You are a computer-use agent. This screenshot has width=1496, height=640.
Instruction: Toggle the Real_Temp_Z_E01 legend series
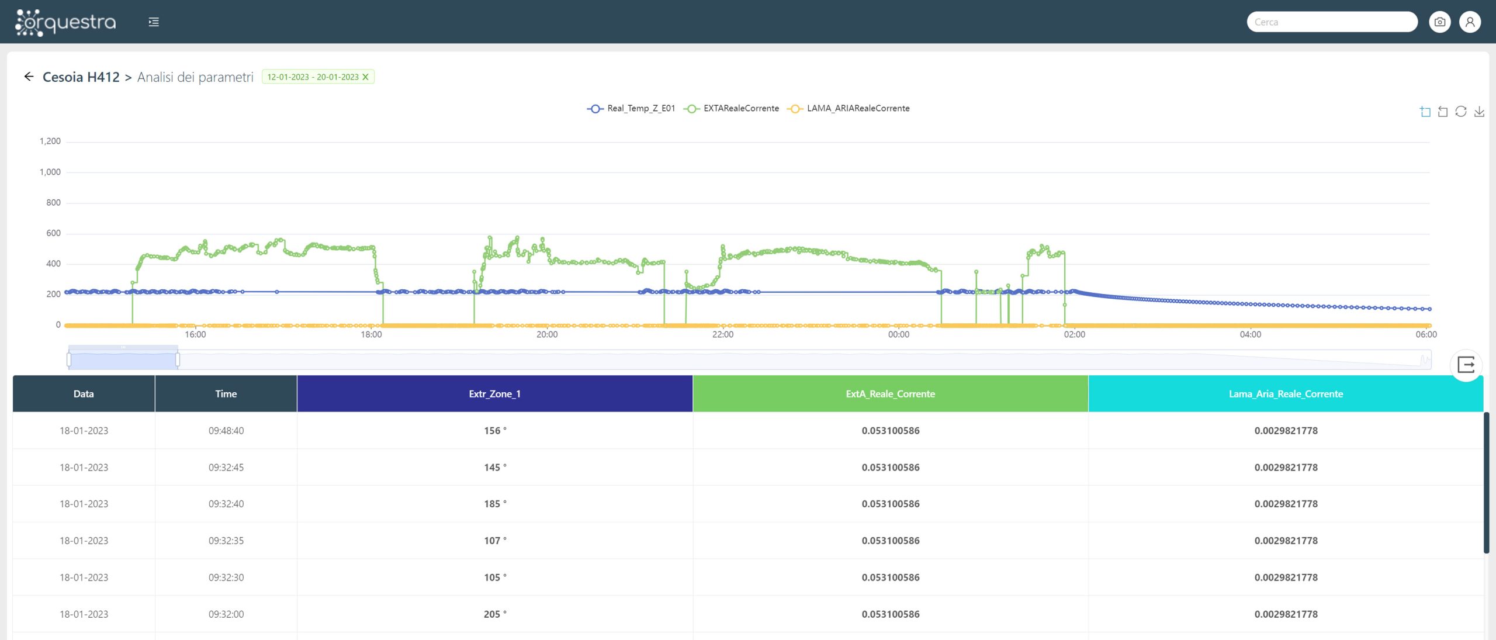(631, 109)
